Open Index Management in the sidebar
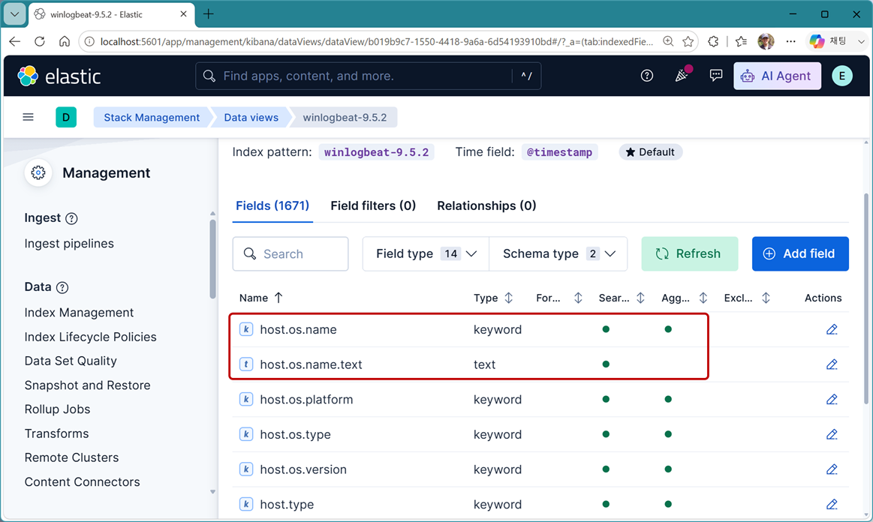Viewport: 873px width, 522px height. (79, 313)
